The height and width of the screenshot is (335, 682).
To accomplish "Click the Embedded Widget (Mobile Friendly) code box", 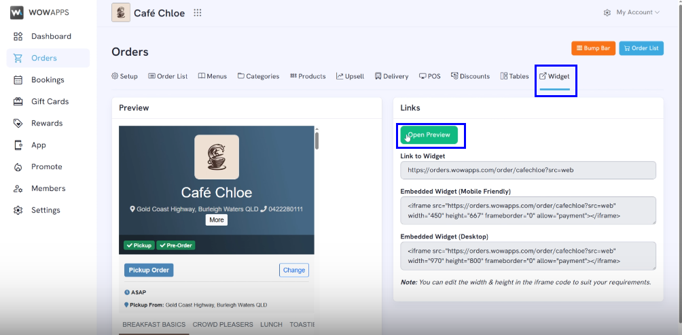I will coord(528,211).
